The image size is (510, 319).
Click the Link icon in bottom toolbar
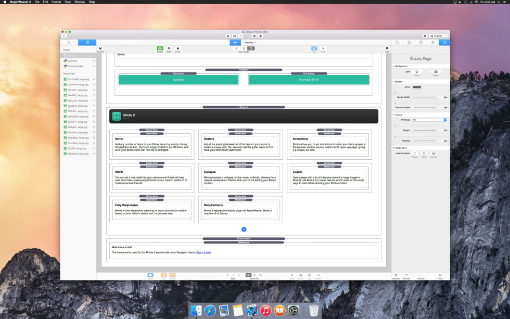(163, 275)
